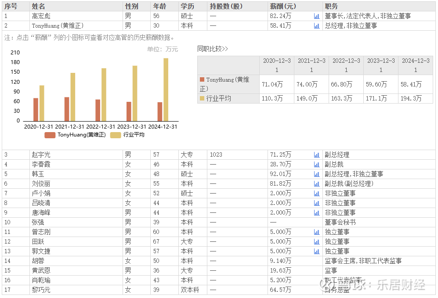Select the name 黎巧元
Screen dimensions: 438x298
[41, 290]
